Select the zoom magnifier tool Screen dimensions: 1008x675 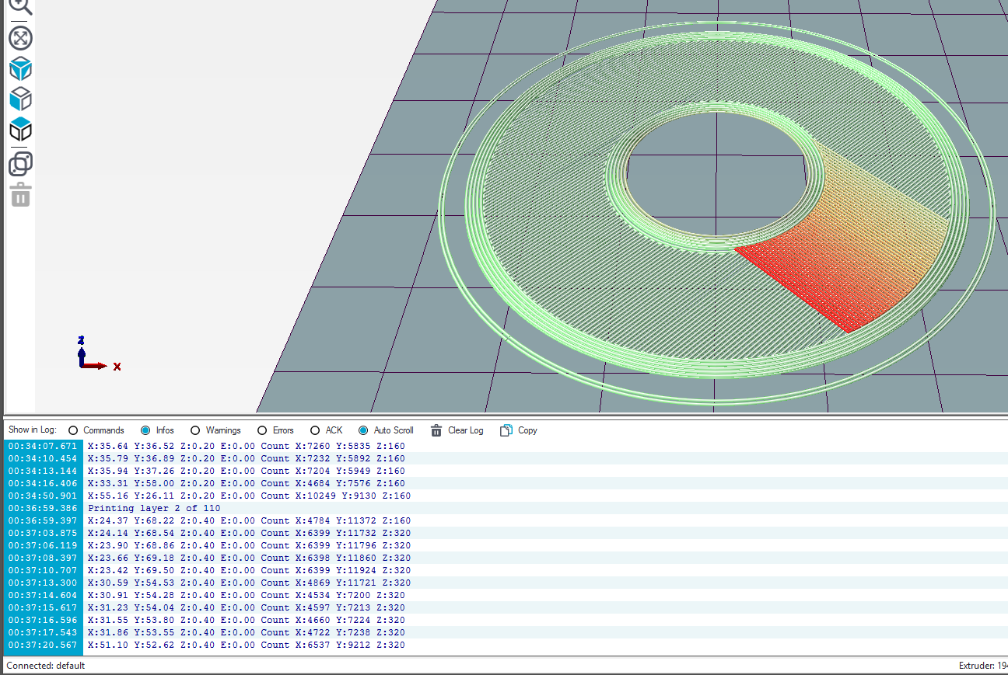[20, 6]
